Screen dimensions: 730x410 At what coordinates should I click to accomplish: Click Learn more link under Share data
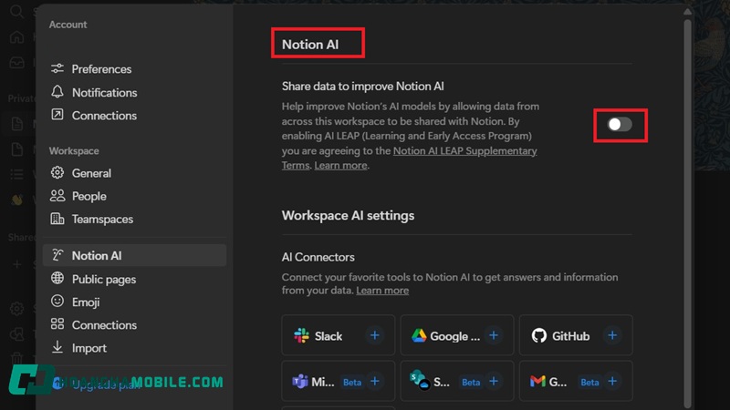click(x=340, y=166)
